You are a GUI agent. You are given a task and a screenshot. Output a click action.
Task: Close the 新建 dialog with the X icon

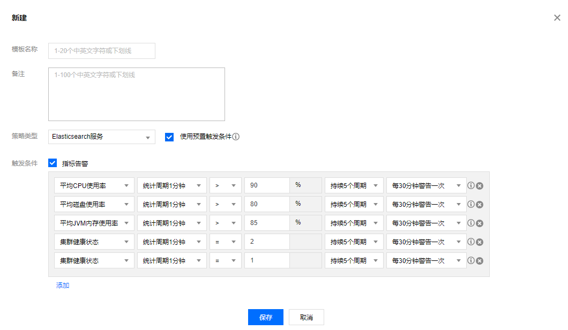557,18
